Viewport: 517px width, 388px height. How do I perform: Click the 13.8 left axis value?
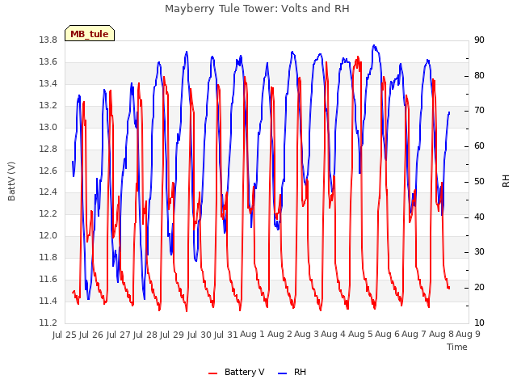click(48, 40)
